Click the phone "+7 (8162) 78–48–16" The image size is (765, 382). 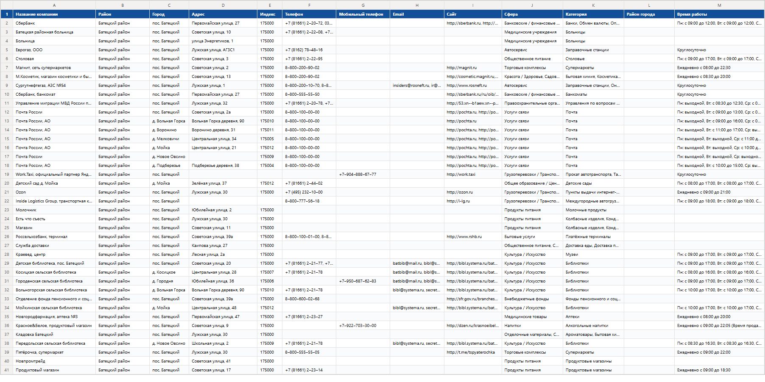pos(309,50)
